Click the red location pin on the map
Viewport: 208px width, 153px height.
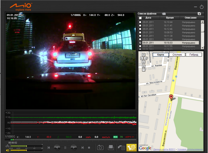click(x=171, y=97)
